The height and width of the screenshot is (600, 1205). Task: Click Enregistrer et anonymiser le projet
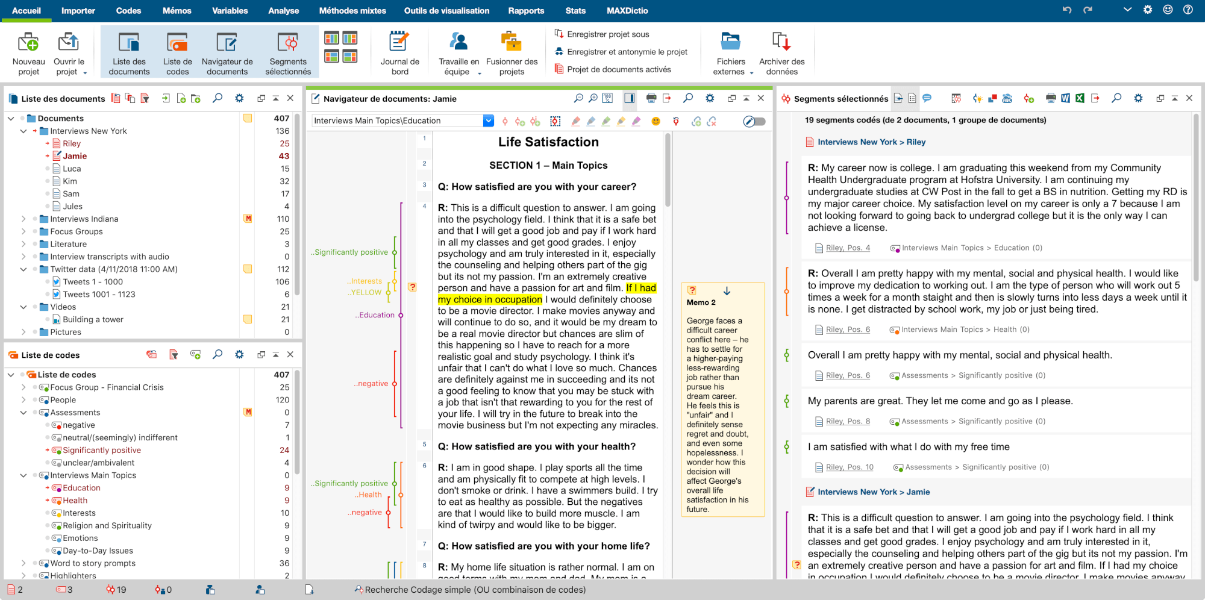[622, 52]
